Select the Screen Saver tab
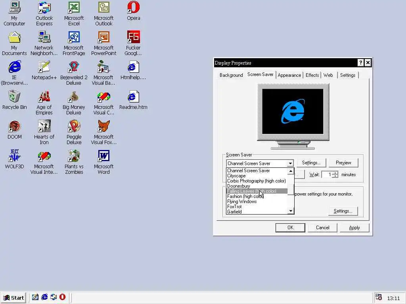This screenshot has height=304, width=406. pos(260,74)
